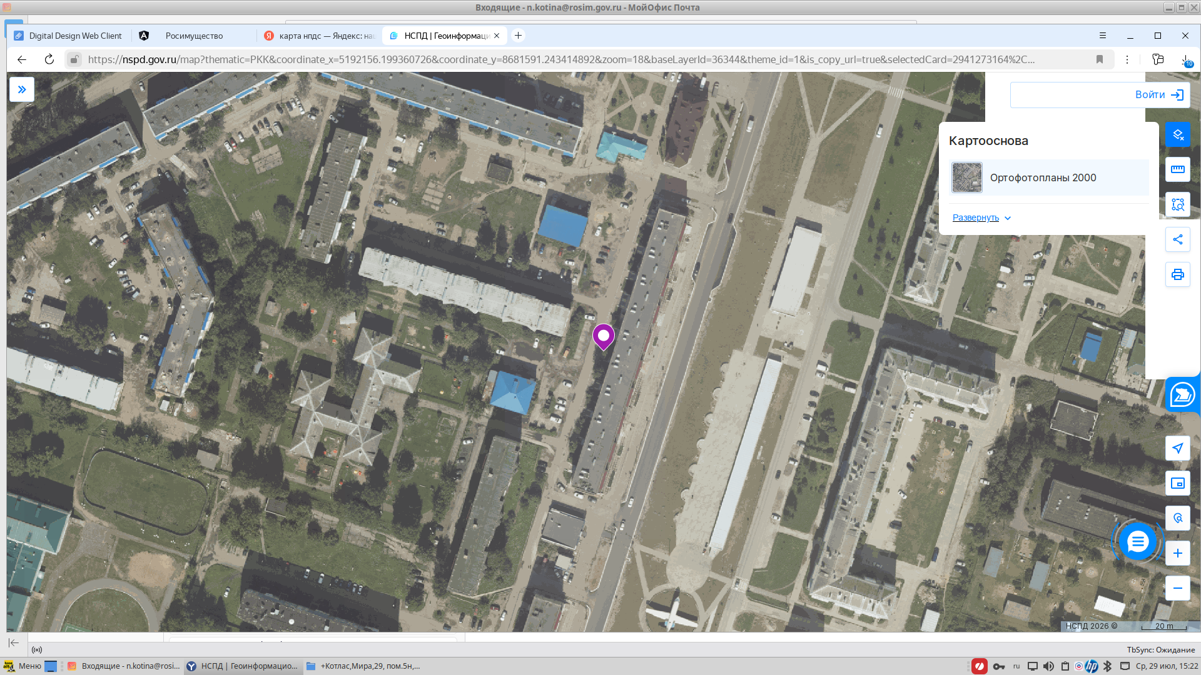Expand the left sidebar with double chevron

click(22, 89)
